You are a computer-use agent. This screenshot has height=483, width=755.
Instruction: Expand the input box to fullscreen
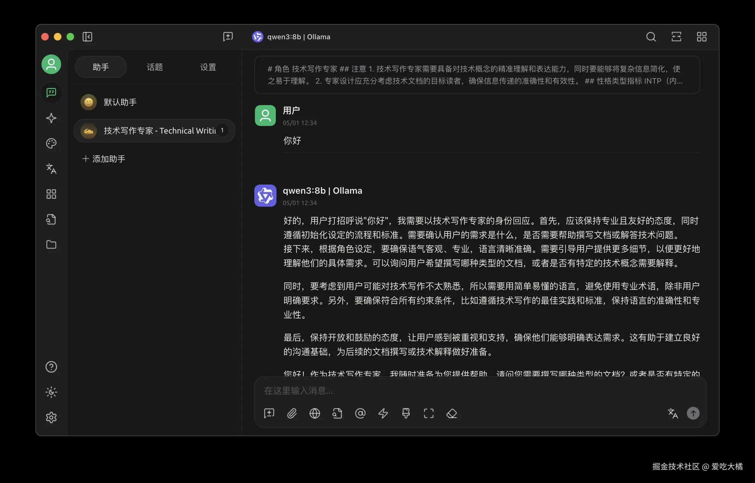pyautogui.click(x=428, y=413)
